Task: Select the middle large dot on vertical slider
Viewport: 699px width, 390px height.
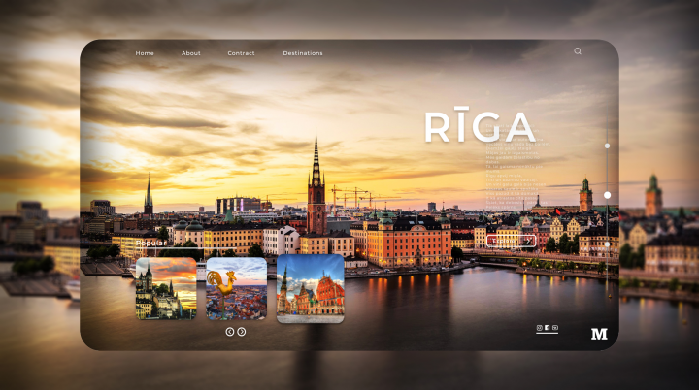Action: (x=607, y=195)
